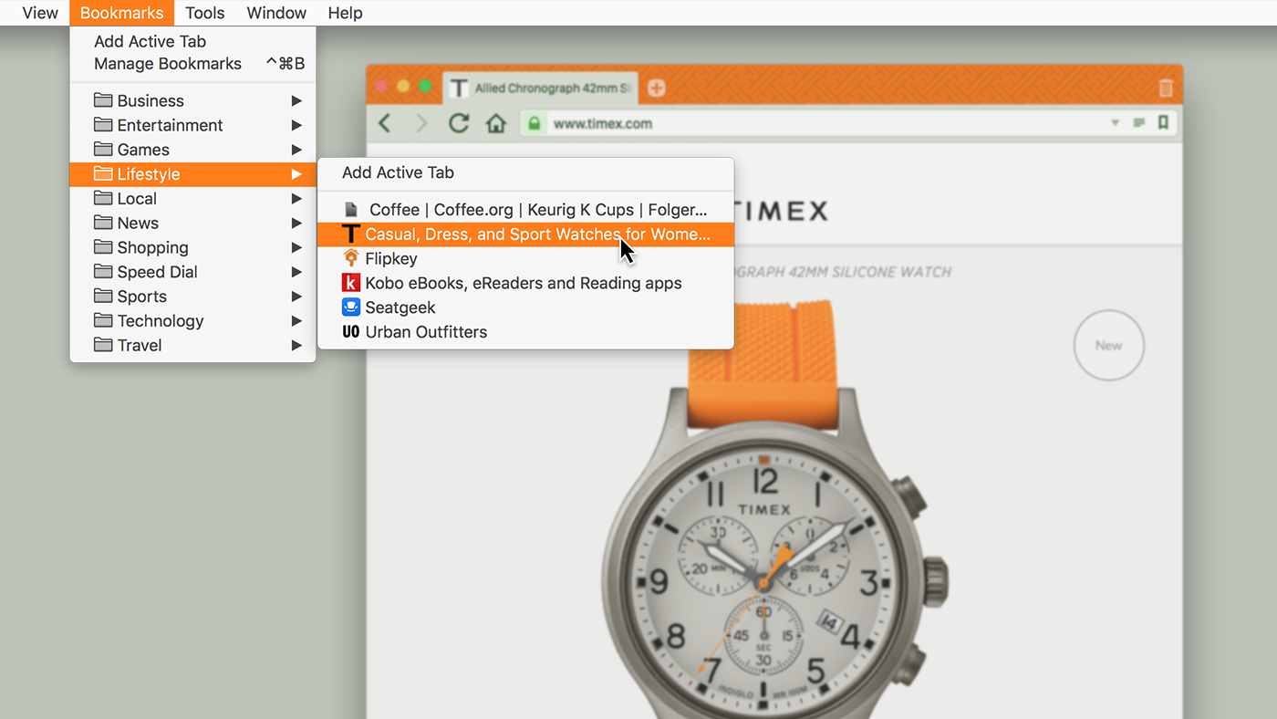This screenshot has height=719, width=1277.
Task: Open a new tab with plus icon
Action: [656, 88]
